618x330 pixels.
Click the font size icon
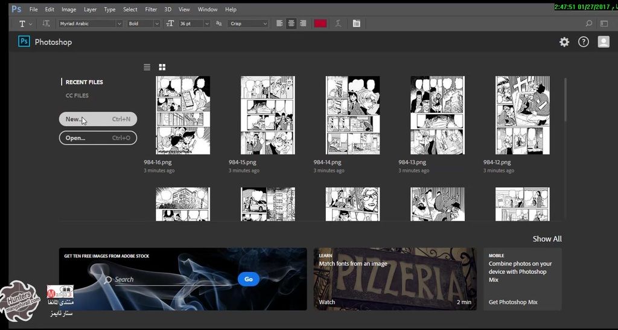click(x=170, y=24)
